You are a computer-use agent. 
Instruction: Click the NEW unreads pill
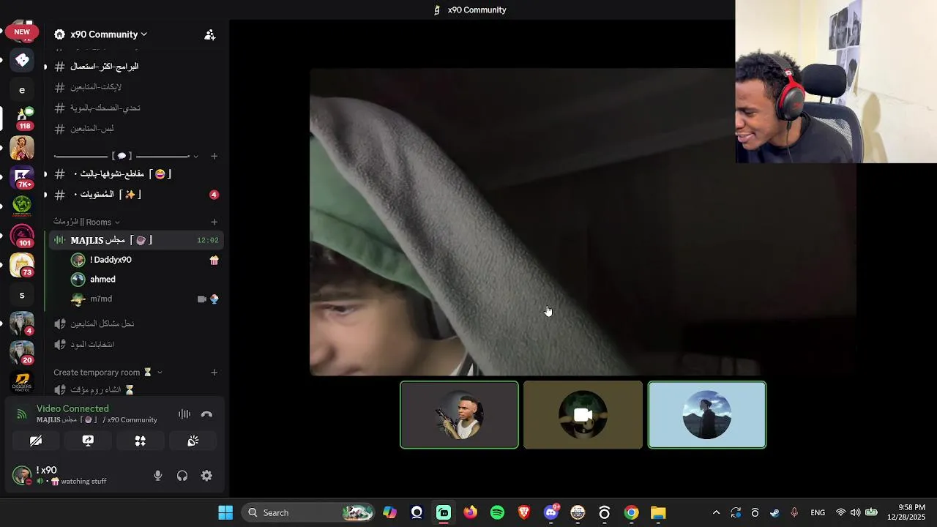click(22, 32)
